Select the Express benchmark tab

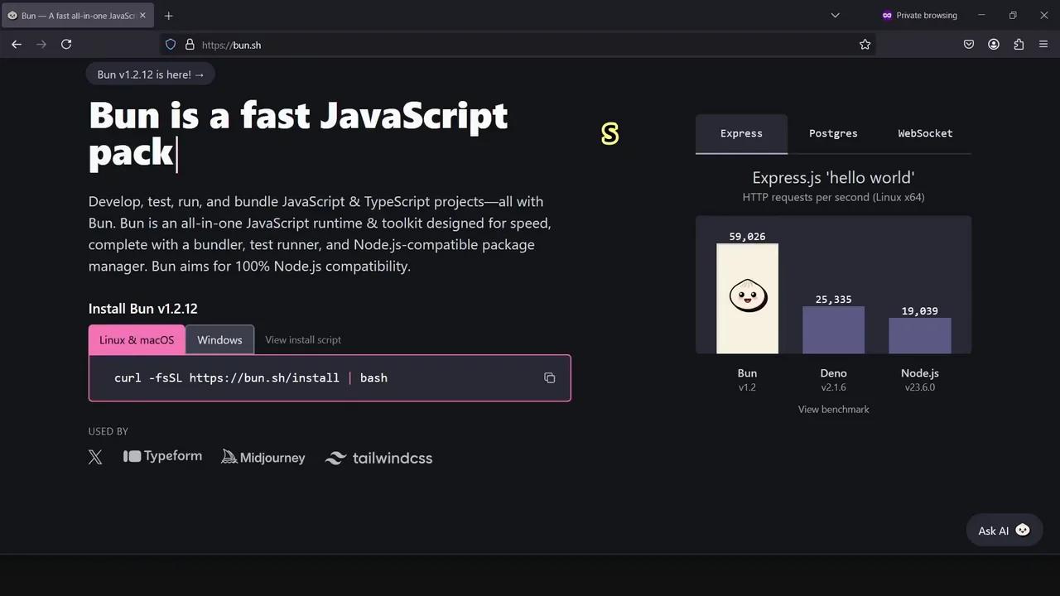coord(741,133)
